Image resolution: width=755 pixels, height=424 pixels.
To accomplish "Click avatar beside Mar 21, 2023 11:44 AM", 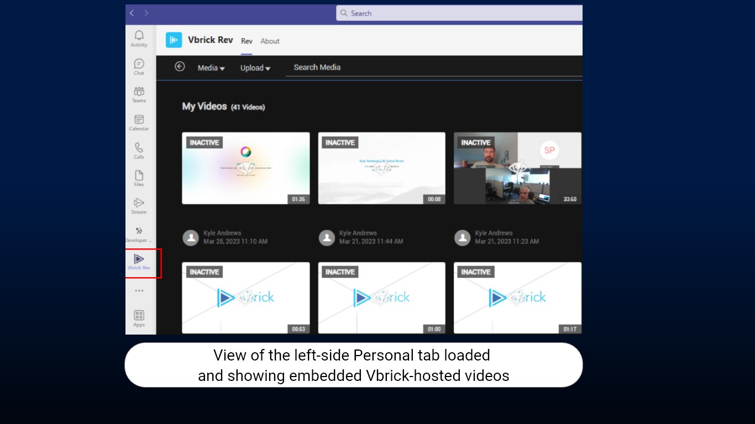I will (x=327, y=238).
